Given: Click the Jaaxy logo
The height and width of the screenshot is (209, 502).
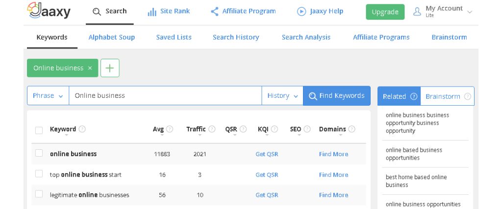Looking at the screenshot, I should coord(49,11).
